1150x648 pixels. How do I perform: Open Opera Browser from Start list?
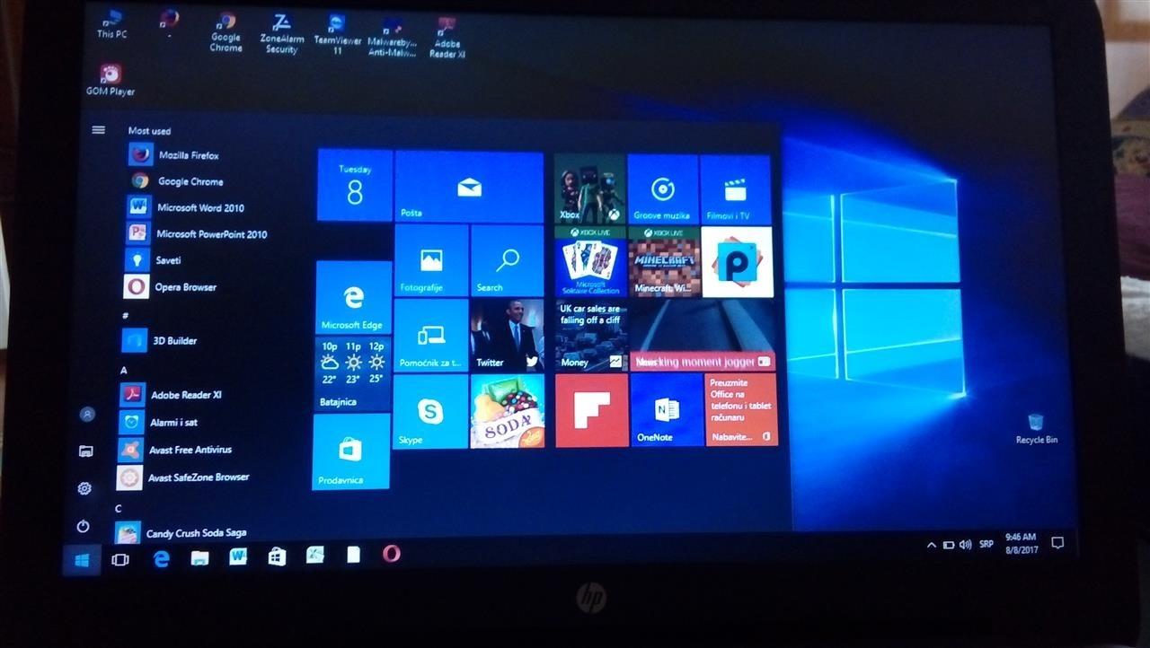coord(169,287)
